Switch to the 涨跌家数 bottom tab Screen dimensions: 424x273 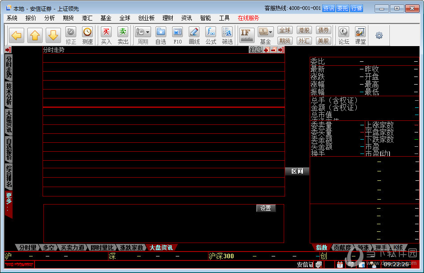[131, 247]
